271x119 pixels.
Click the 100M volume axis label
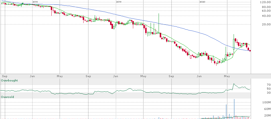tap(267, 102)
